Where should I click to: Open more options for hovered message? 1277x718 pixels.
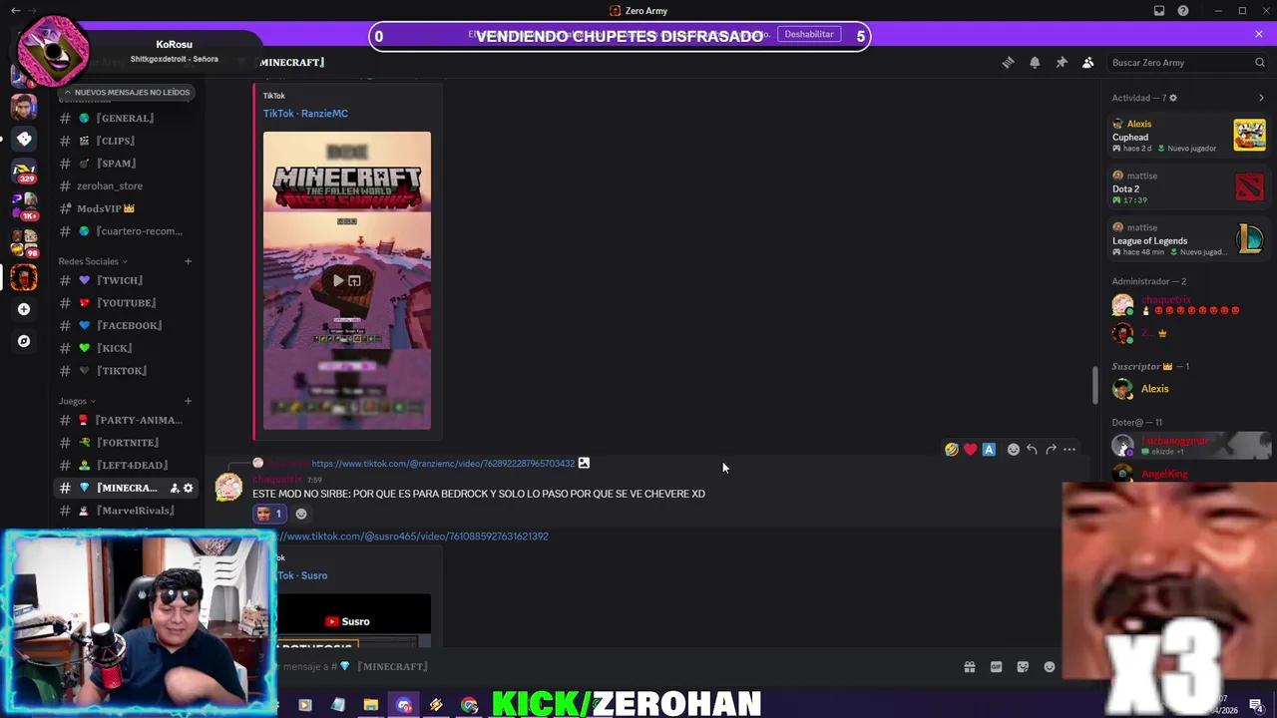click(1069, 450)
